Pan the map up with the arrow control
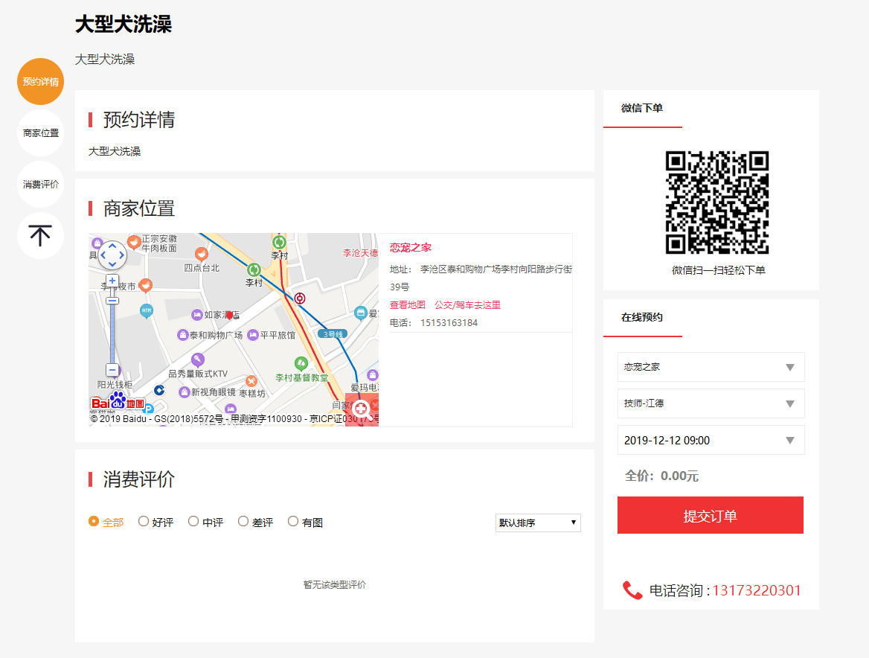 [x=112, y=245]
